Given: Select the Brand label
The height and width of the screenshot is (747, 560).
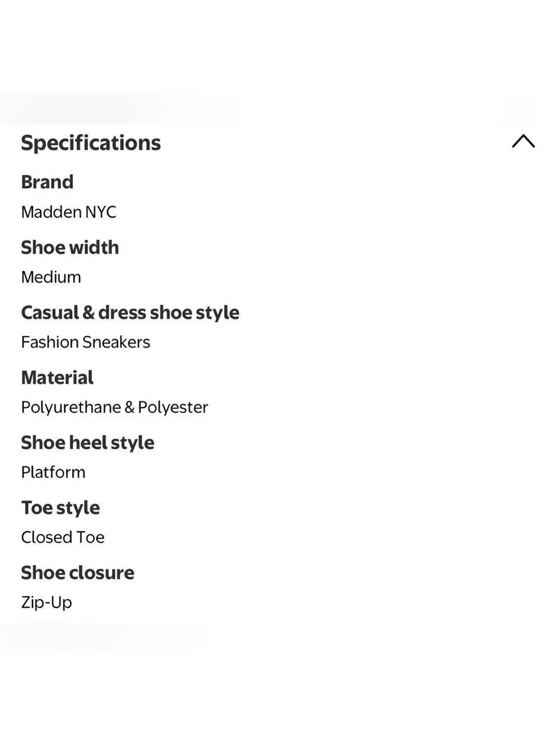Looking at the screenshot, I should pos(47,182).
